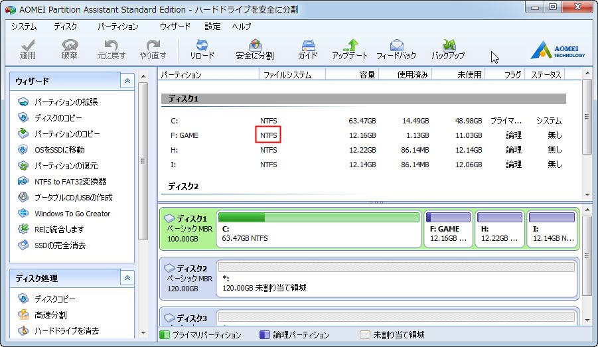Select ディスク2 120.00GB unallocated block

pyautogui.click(x=396, y=279)
